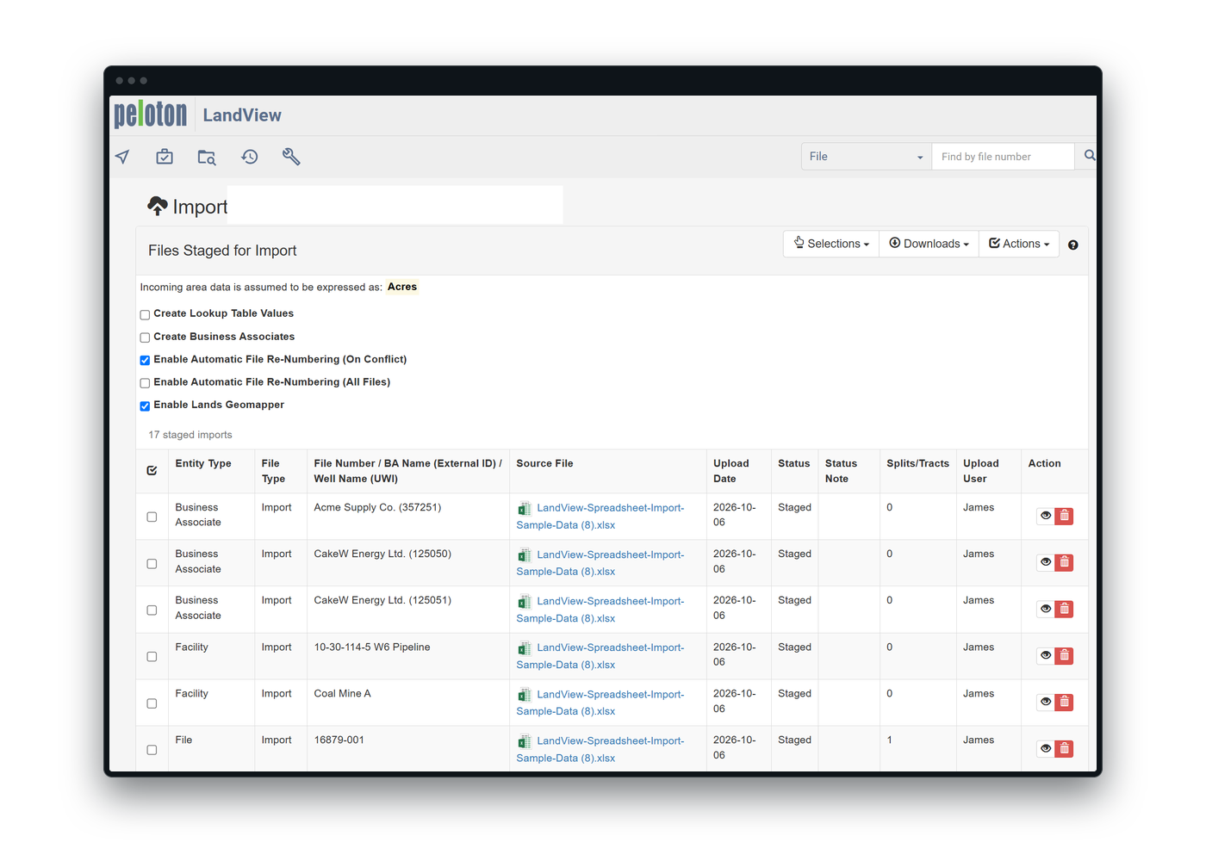Open the Acme Supply Co. source spreadsheet link
The height and width of the screenshot is (861, 1206).
coord(600,517)
